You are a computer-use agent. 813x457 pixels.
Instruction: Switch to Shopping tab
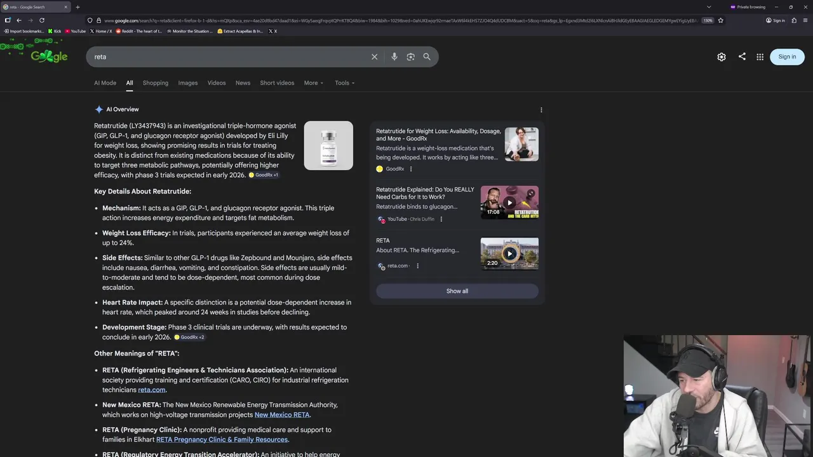156,83
